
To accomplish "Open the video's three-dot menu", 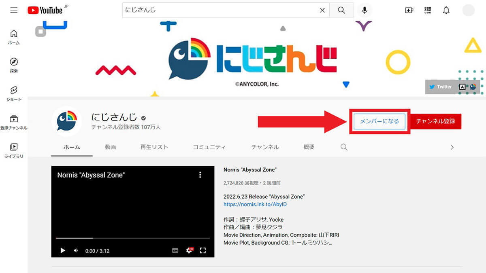I will click(200, 175).
